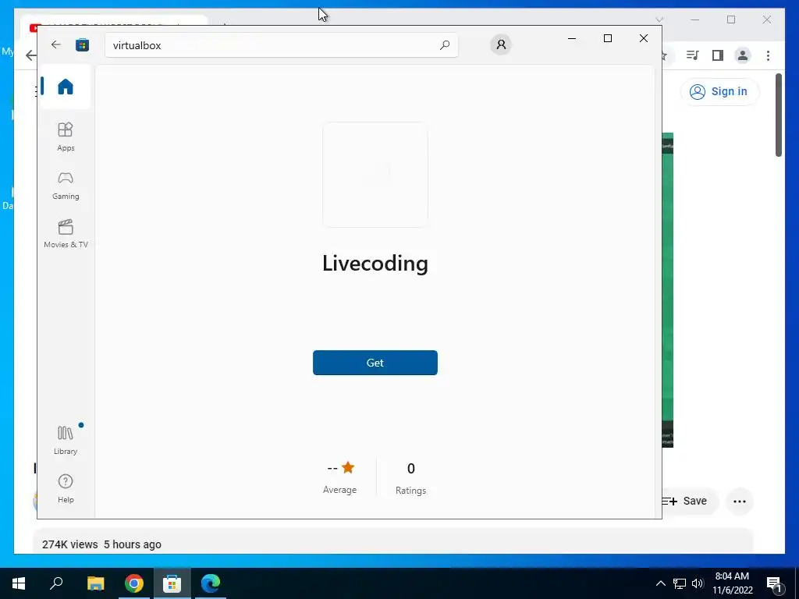Close the Microsoft Store window
The image size is (799, 599).
point(644,38)
